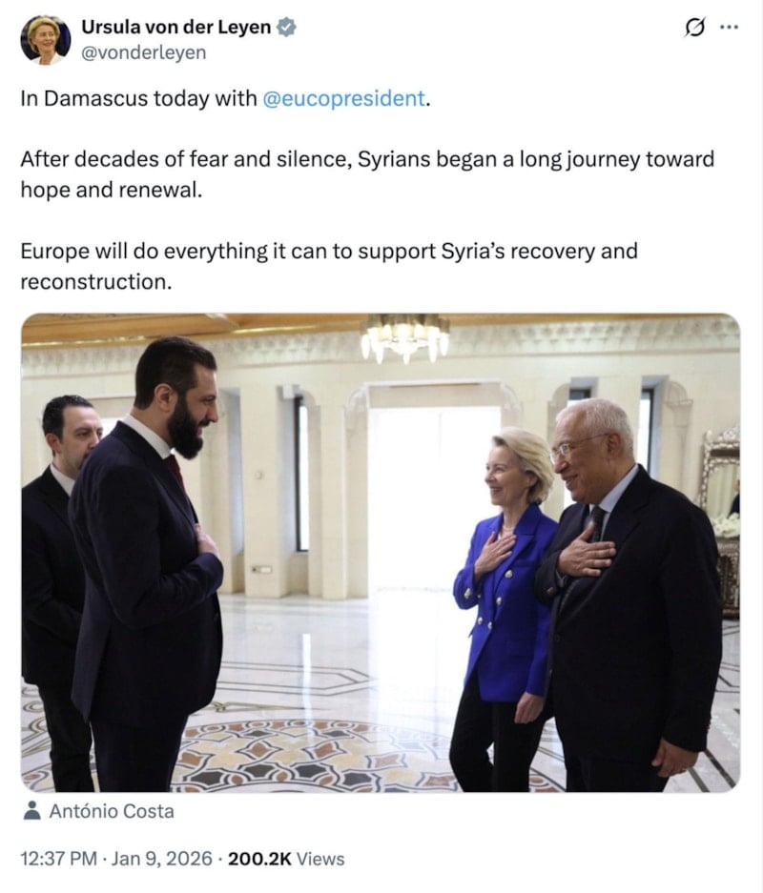Image resolution: width=763 pixels, height=893 pixels.
Task: Open the Jan 9, 2026 date link
Action: [x=161, y=859]
